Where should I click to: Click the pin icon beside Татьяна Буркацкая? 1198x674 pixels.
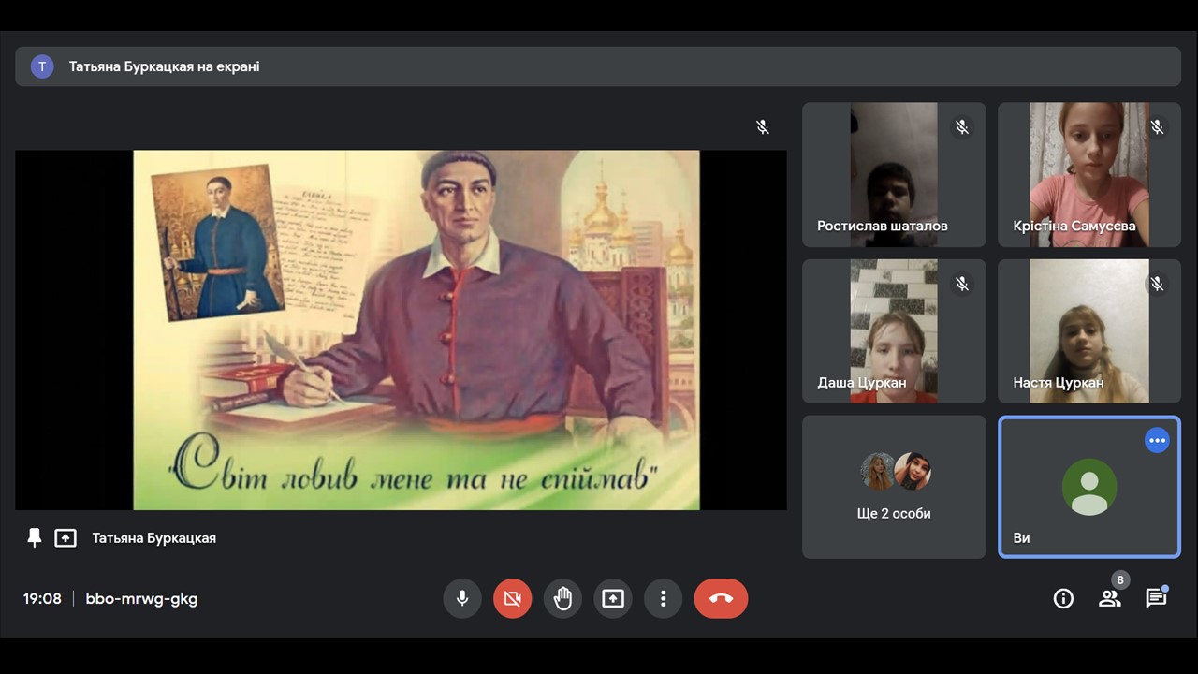click(x=35, y=538)
